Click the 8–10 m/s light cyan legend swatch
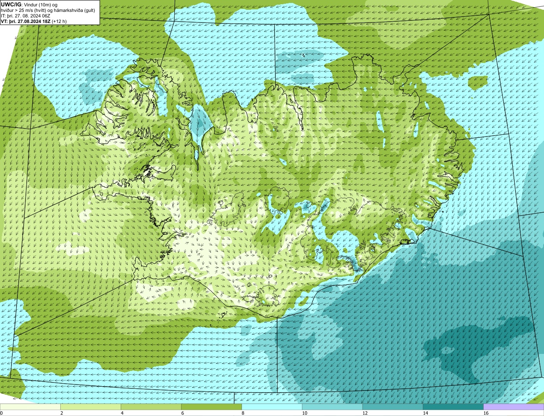 coord(272,407)
